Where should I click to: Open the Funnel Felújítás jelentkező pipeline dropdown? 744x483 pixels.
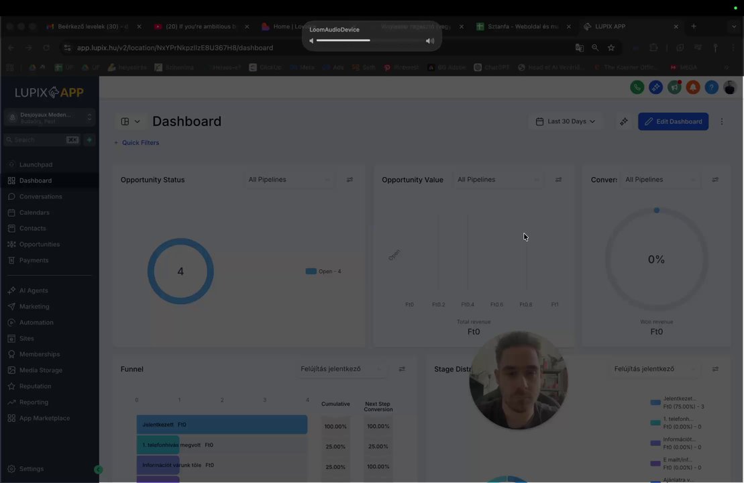point(341,369)
